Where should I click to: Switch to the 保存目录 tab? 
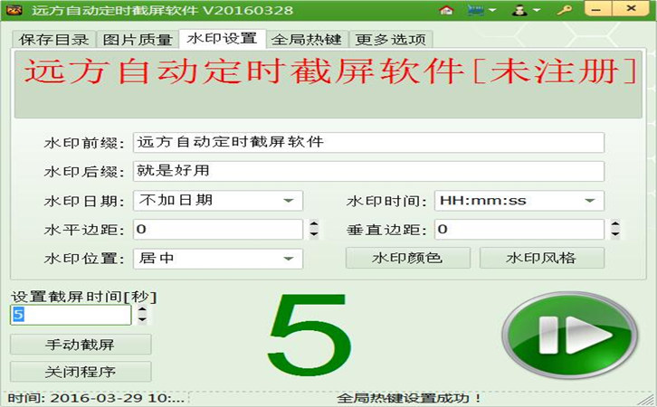coord(53,39)
